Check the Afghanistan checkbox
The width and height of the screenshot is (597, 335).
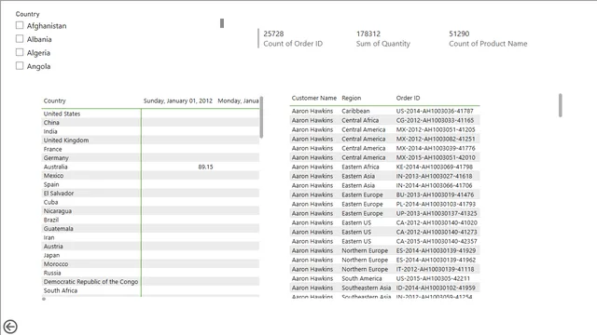click(x=20, y=25)
